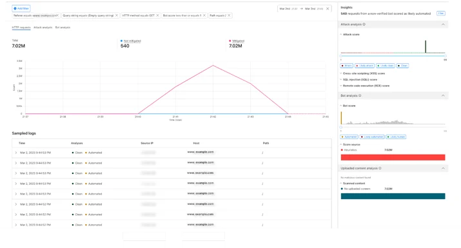Toggle the Clean score chip
Image resolution: width=461 pixels, height=248 pixels.
coord(402,66)
